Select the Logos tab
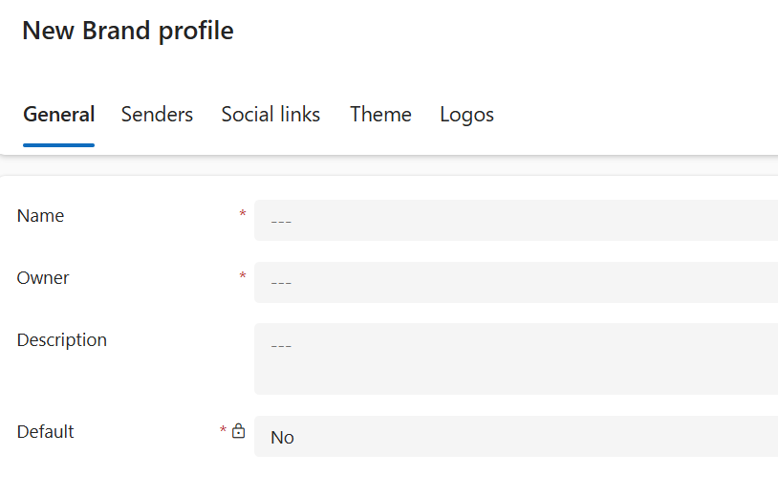 tap(466, 115)
